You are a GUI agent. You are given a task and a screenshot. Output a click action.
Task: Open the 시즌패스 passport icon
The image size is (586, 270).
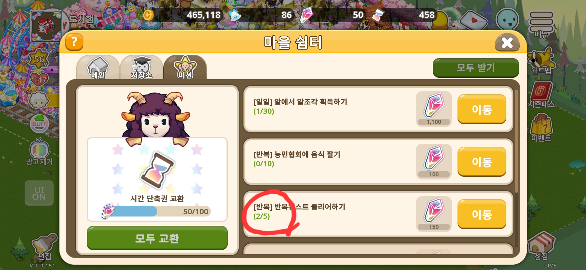541,95
